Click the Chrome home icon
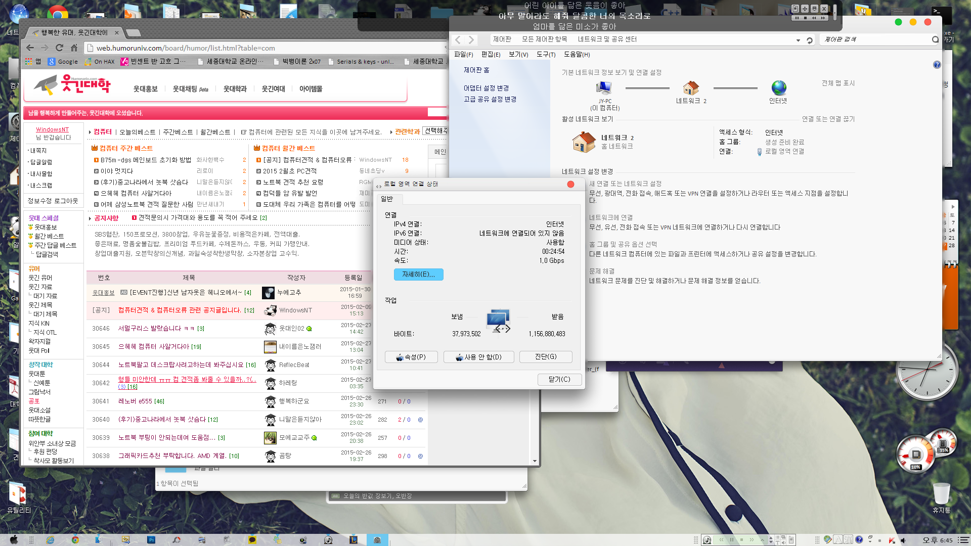 point(74,48)
